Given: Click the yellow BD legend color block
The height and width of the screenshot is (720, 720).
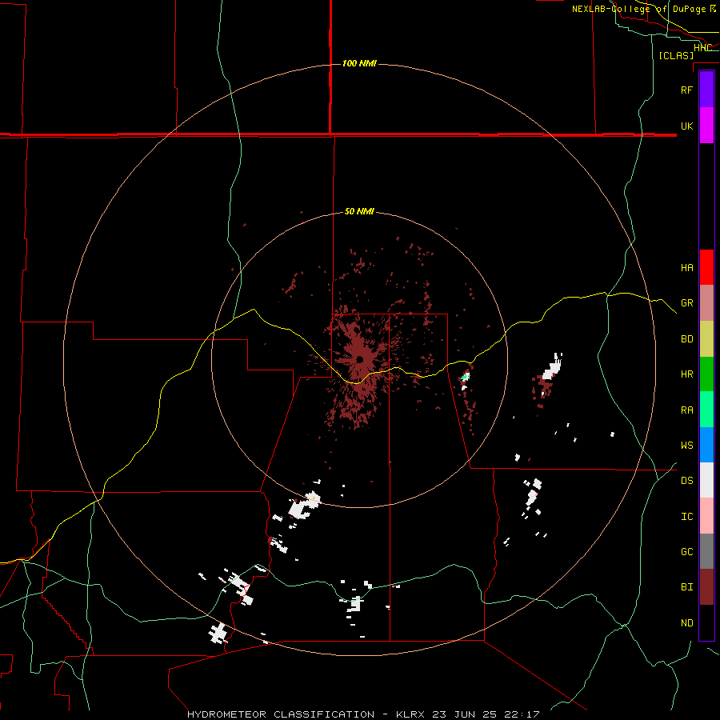Looking at the screenshot, I should pyautogui.click(x=706, y=339).
